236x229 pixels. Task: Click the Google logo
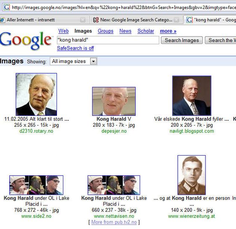point(26,40)
